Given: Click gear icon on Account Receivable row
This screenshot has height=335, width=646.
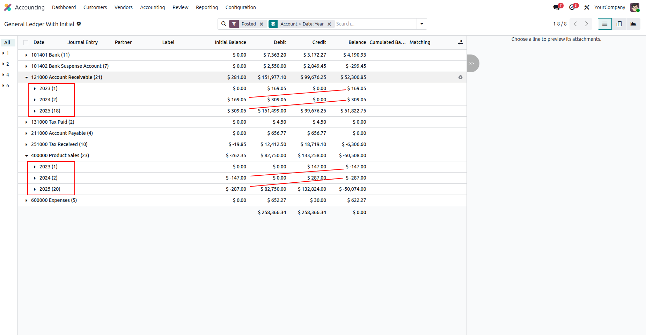Looking at the screenshot, I should (460, 77).
